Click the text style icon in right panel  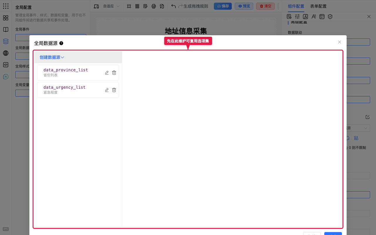(314, 16)
